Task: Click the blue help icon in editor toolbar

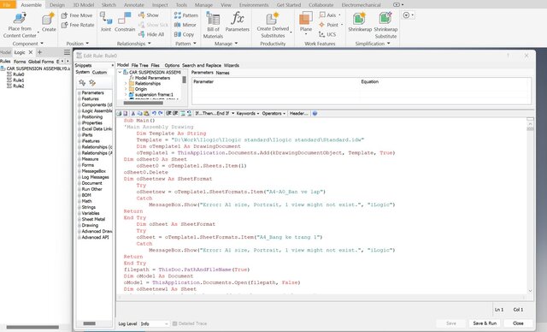Action: pyautogui.click(x=315, y=114)
